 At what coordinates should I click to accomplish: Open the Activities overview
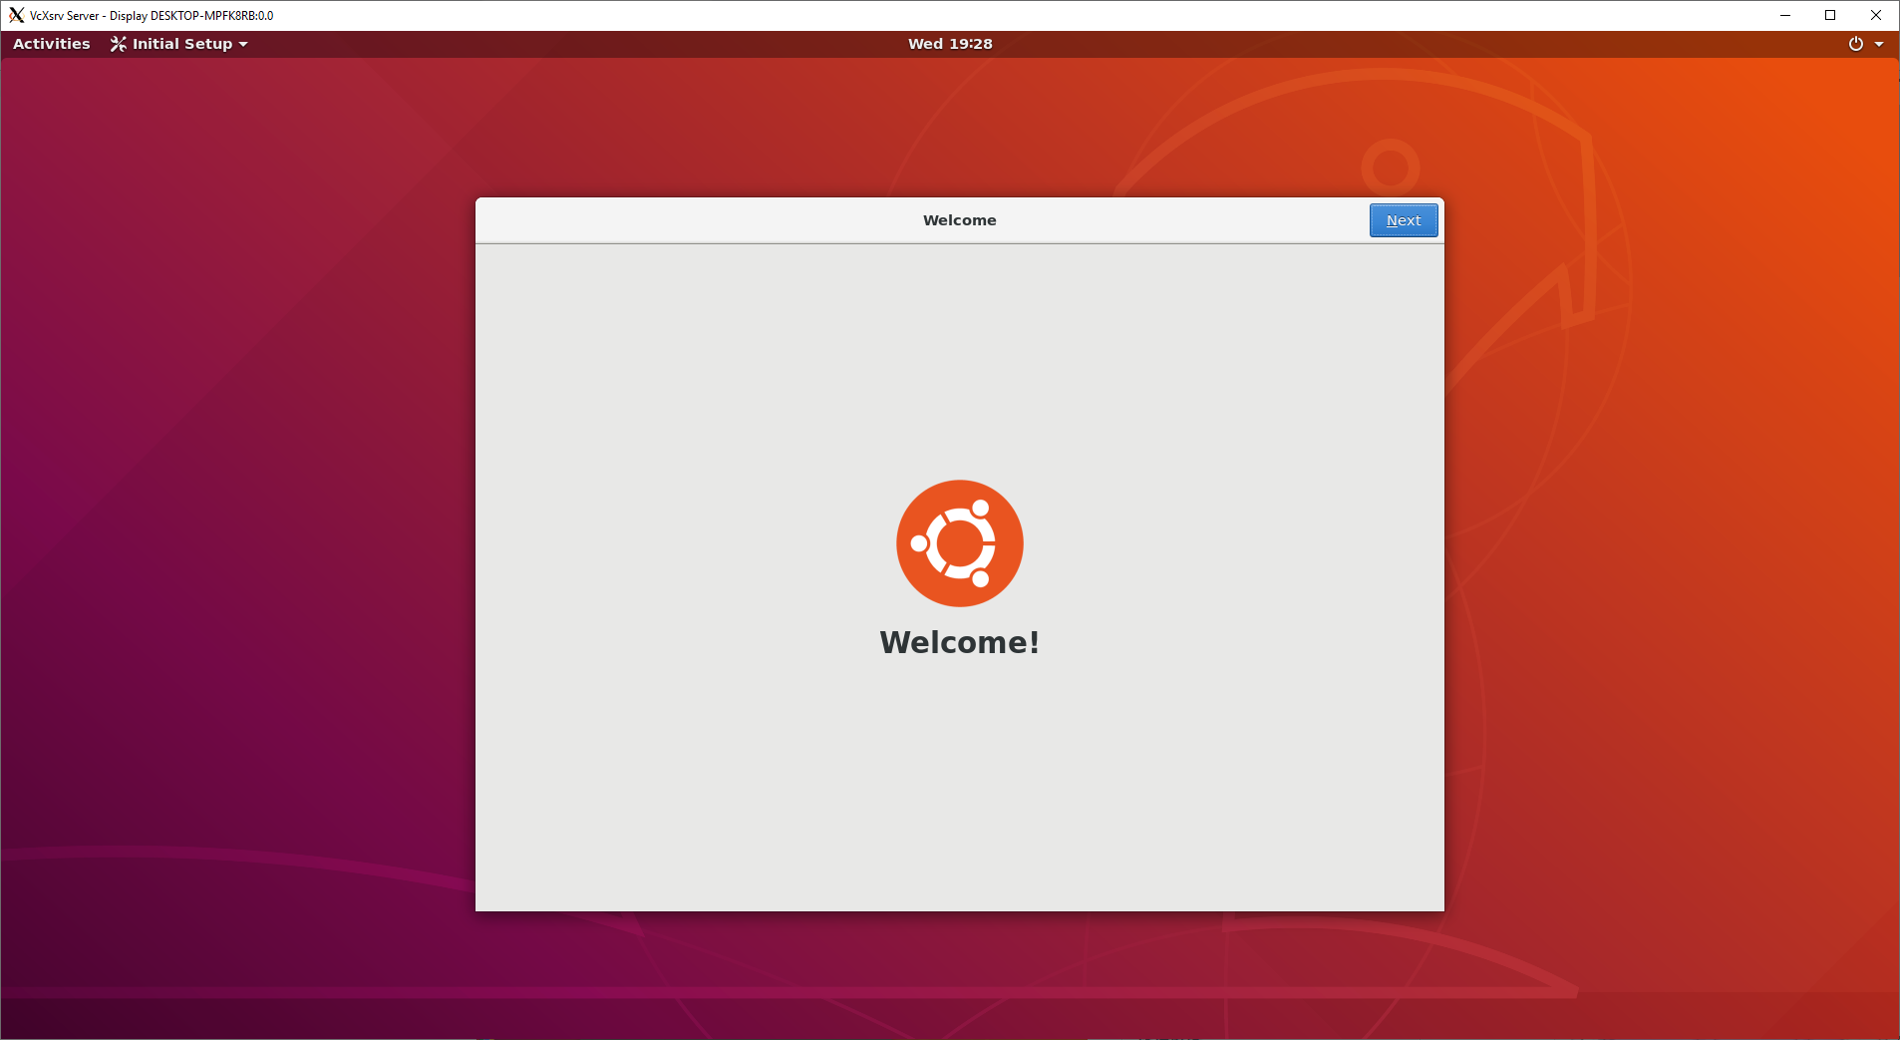coord(52,44)
